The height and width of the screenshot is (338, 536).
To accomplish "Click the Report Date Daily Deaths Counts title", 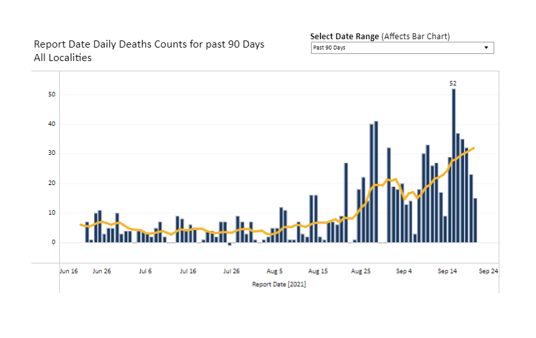I will [x=148, y=45].
